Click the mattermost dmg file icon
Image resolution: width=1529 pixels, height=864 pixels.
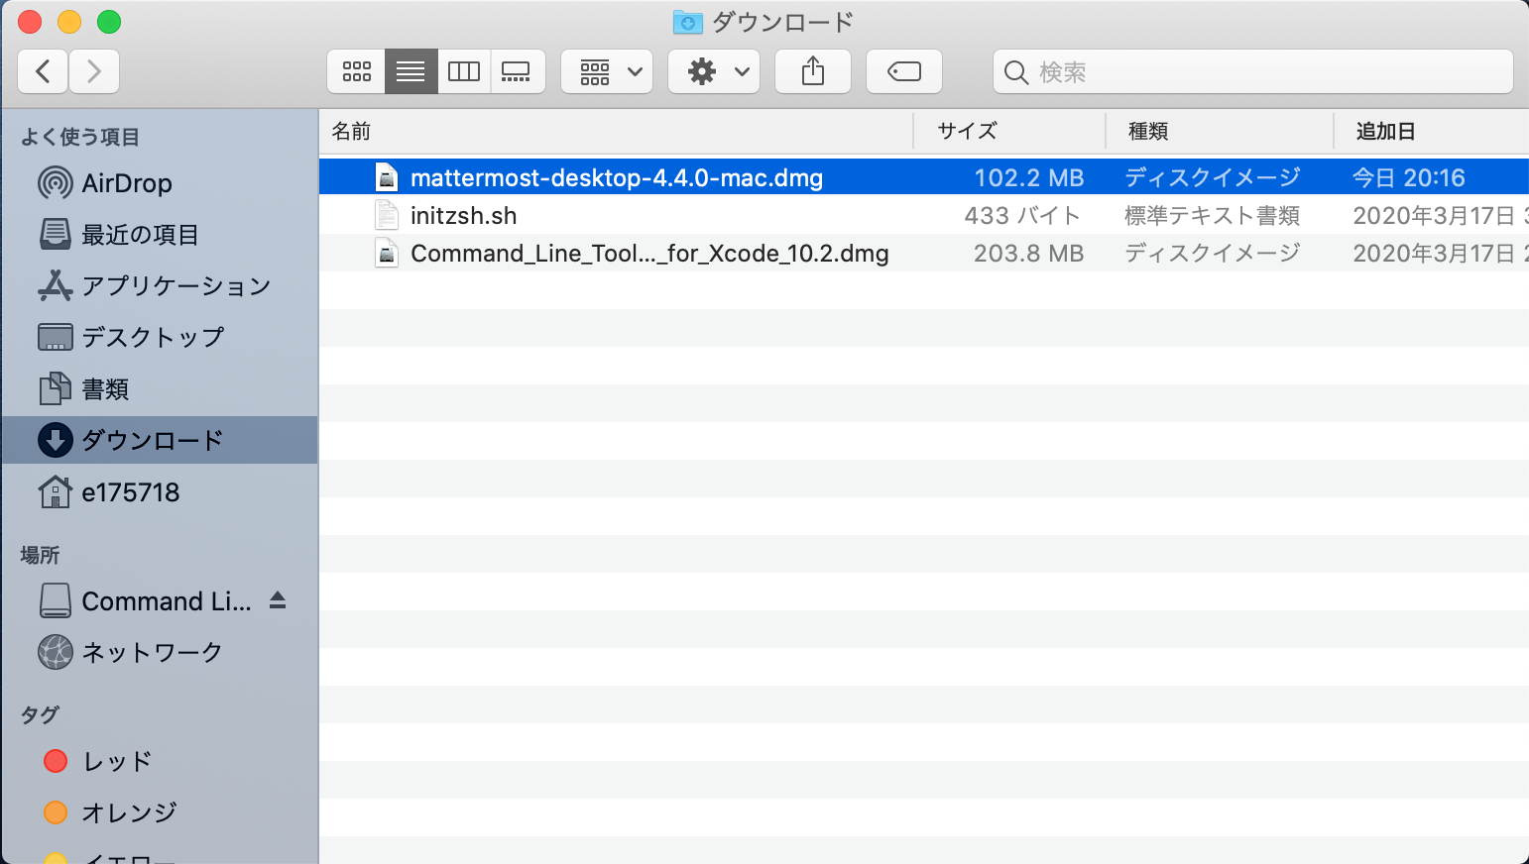pyautogui.click(x=387, y=177)
